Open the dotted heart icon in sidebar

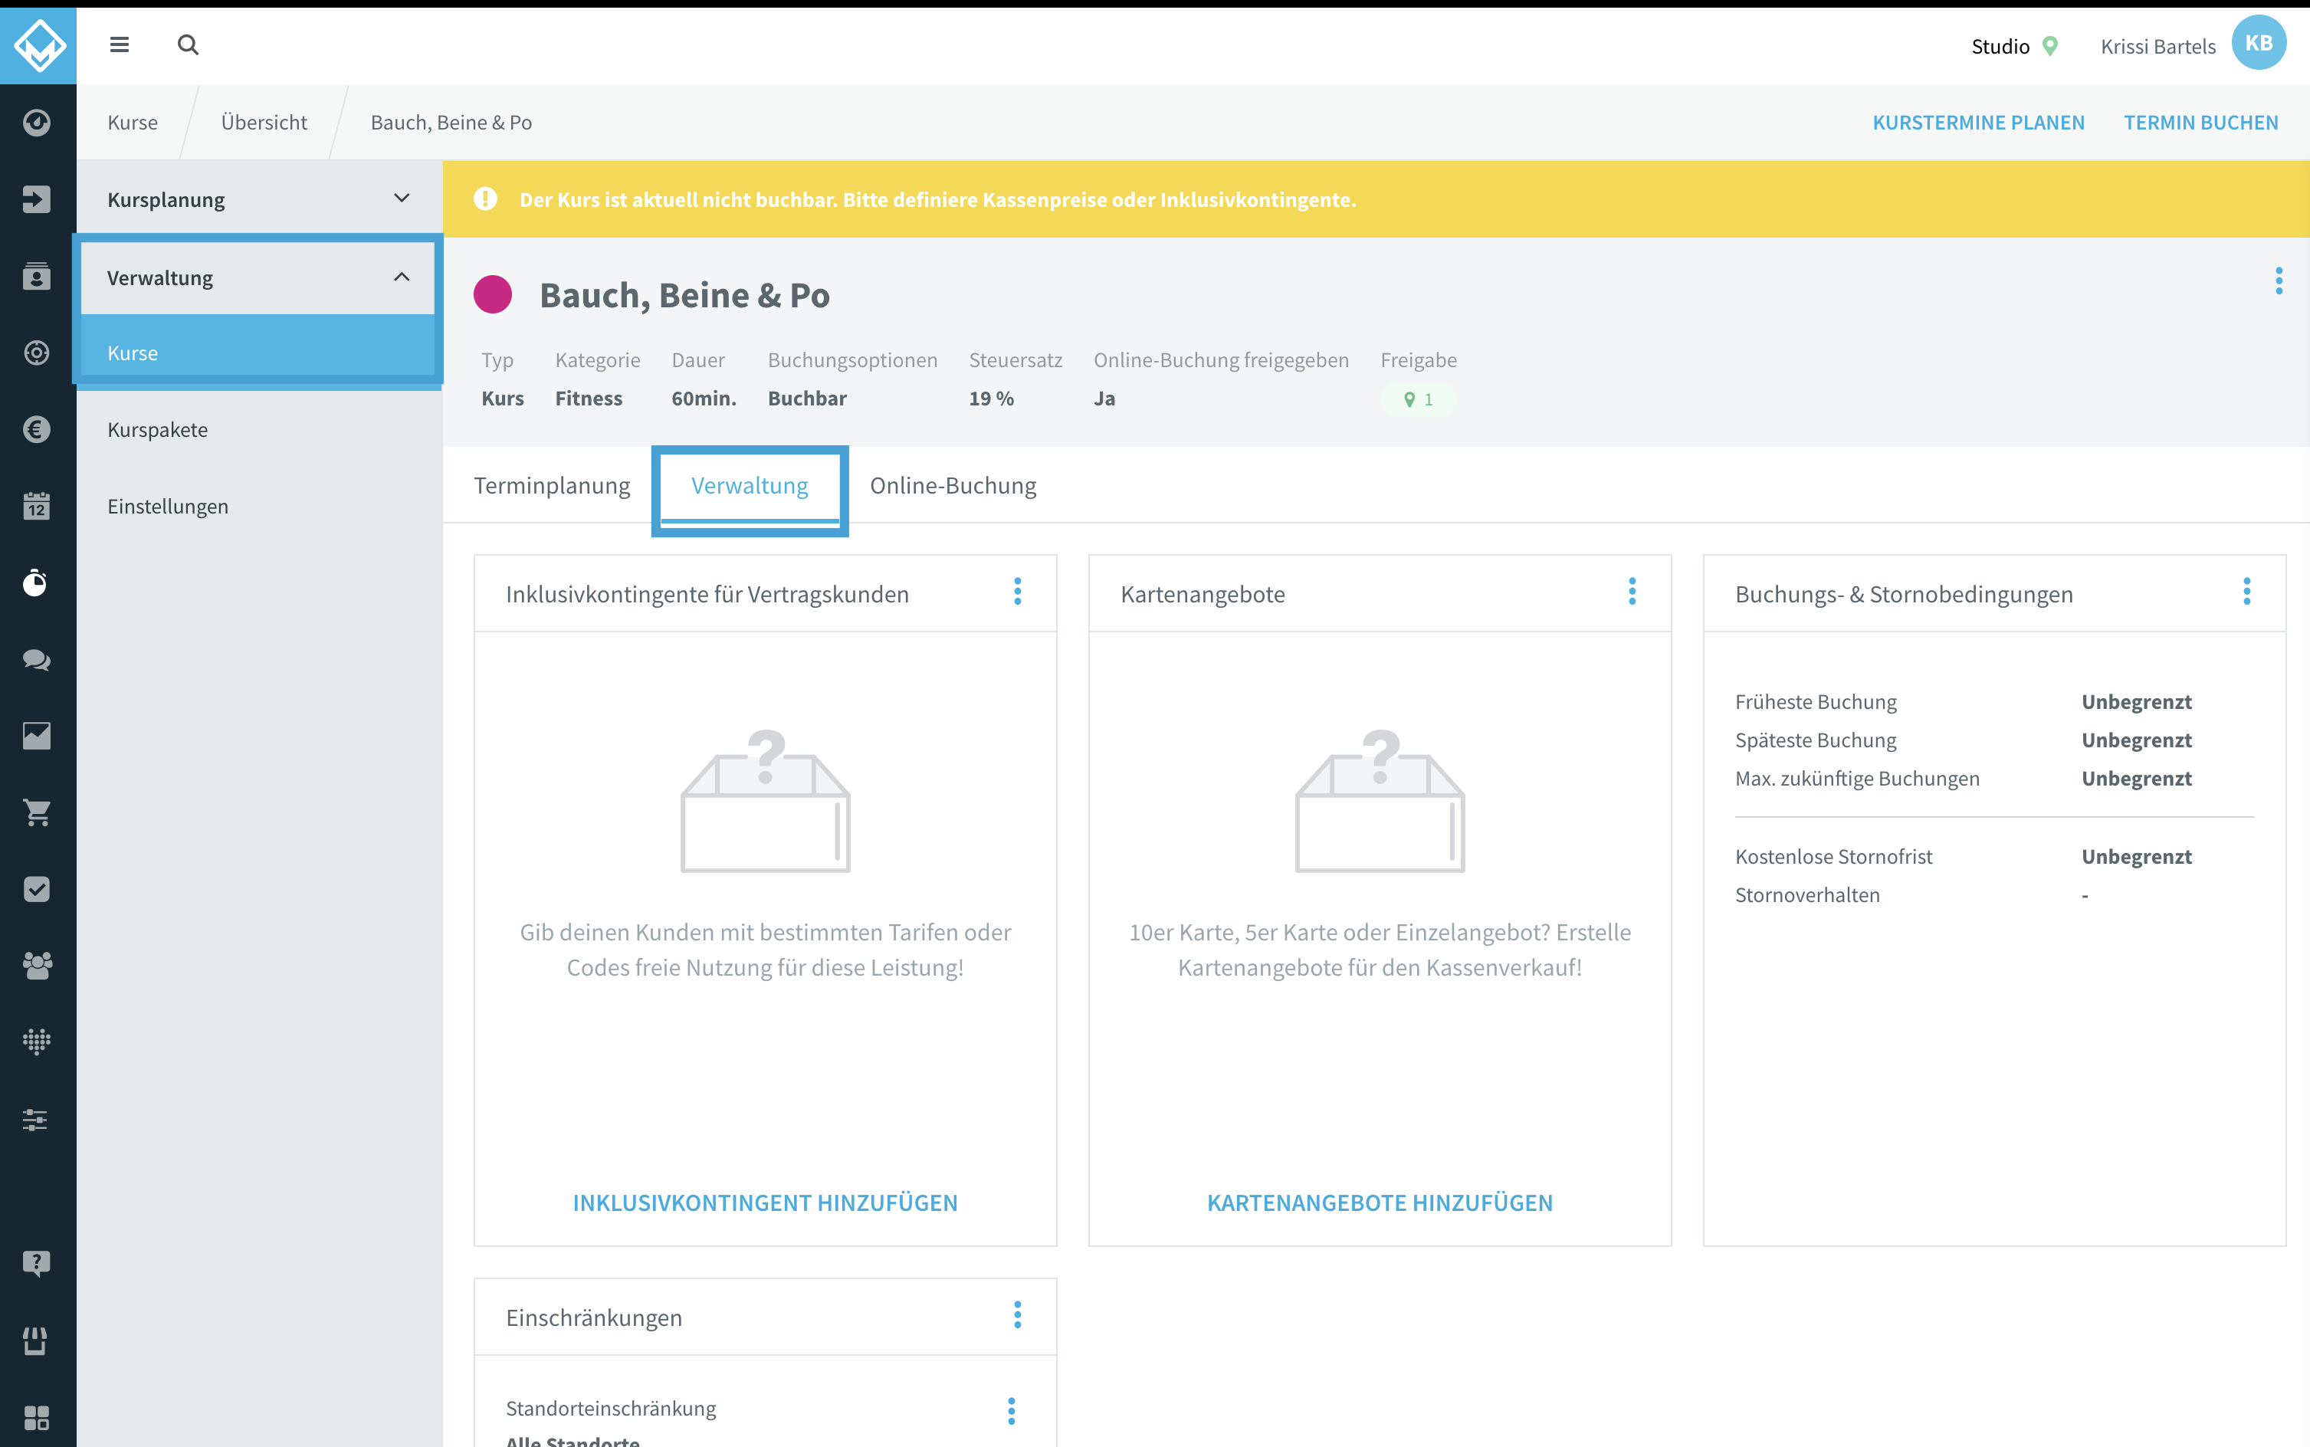coord(36,1042)
